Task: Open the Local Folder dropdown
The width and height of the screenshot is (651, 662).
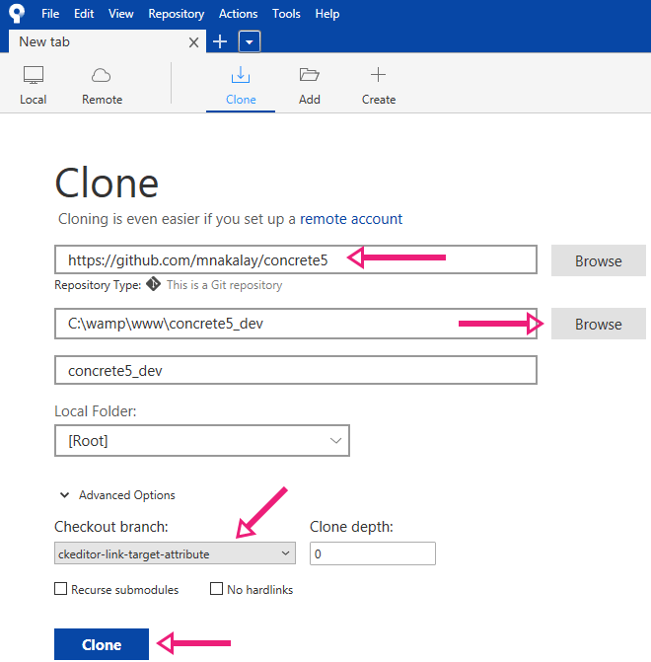Action: (202, 440)
